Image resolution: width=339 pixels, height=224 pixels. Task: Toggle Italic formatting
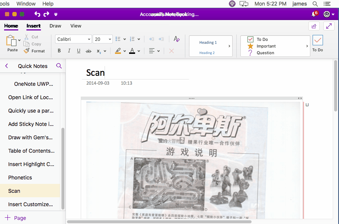pyautogui.click(x=69, y=51)
